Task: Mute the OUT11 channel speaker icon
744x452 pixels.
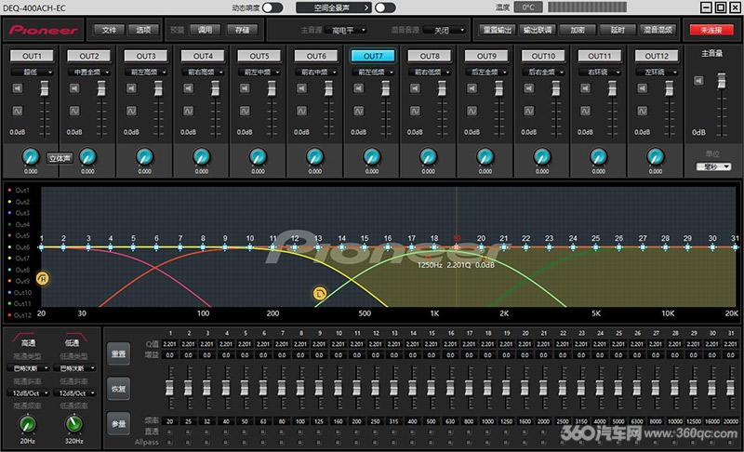Action: coord(586,88)
